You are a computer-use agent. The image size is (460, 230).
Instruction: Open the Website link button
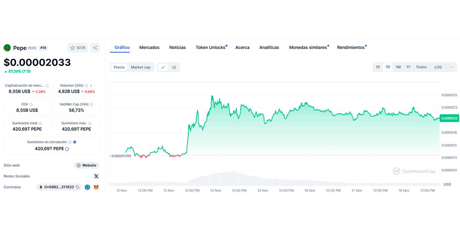tap(87, 165)
